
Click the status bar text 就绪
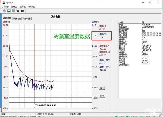[4, 114]
